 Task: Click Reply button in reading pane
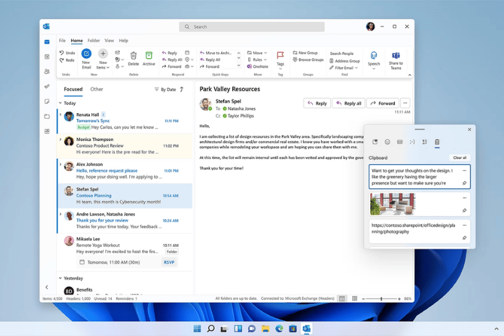pos(317,103)
